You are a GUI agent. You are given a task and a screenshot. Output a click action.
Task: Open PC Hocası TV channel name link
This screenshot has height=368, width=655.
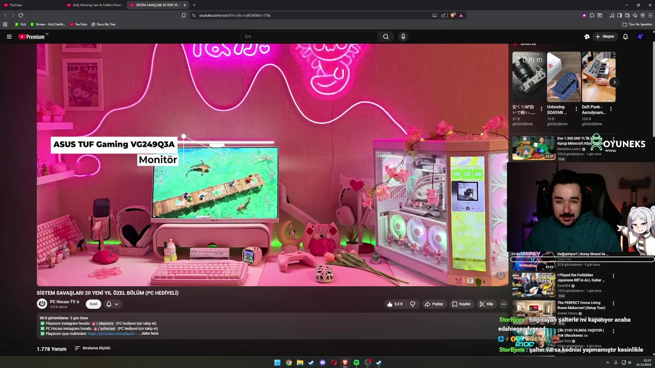pyautogui.click(x=62, y=302)
